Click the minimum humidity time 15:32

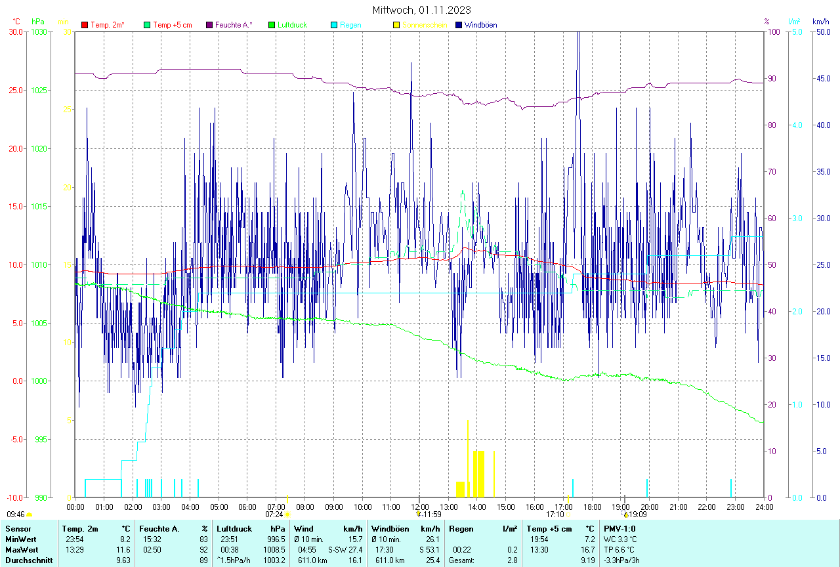tap(152, 539)
